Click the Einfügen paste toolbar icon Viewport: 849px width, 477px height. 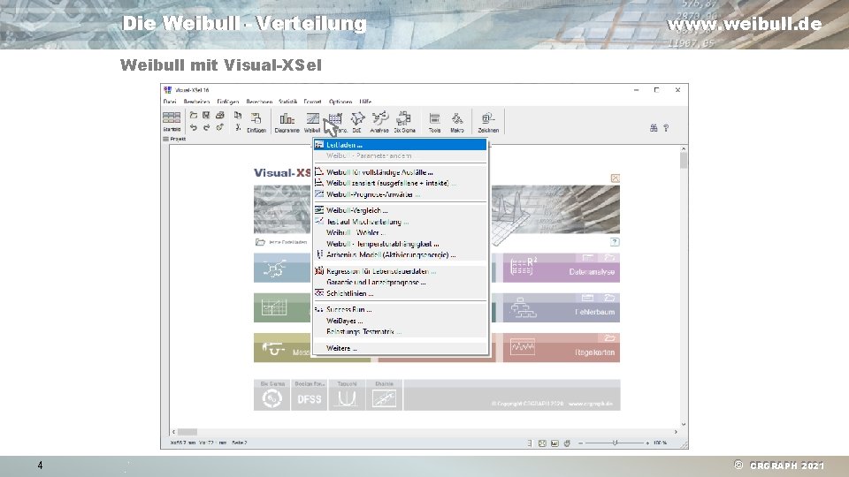pos(256,122)
